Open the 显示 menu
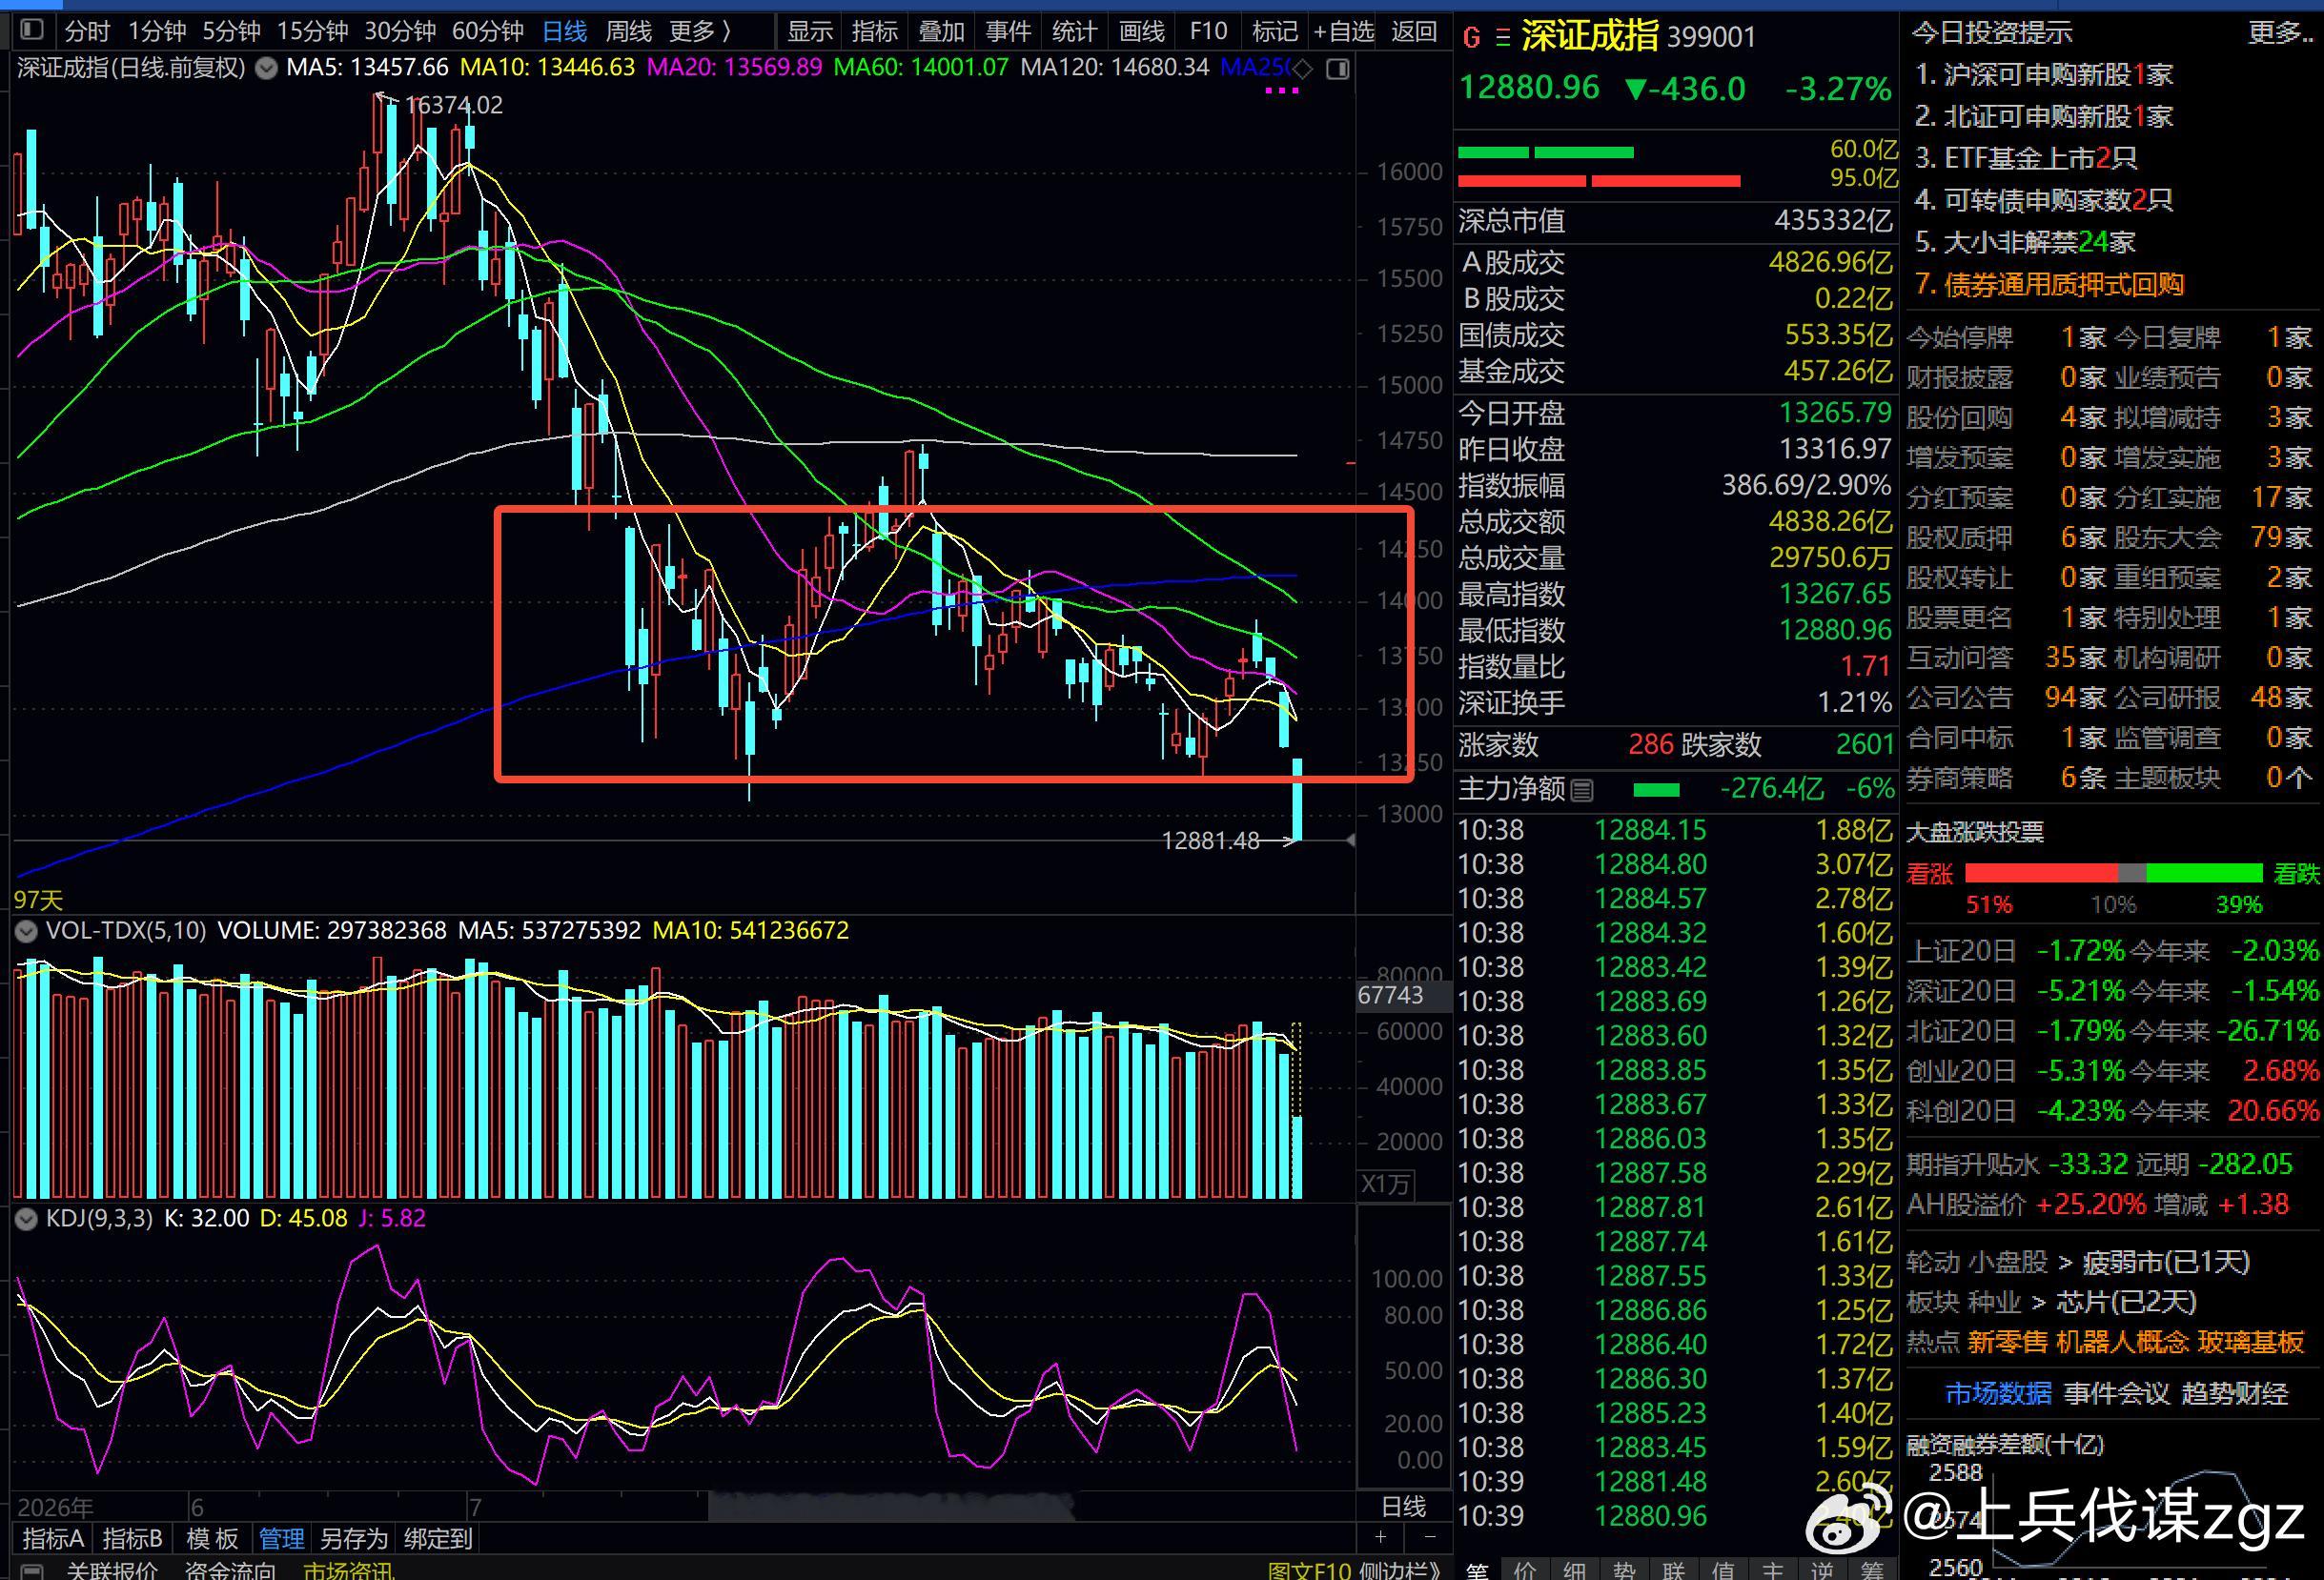 (x=810, y=31)
